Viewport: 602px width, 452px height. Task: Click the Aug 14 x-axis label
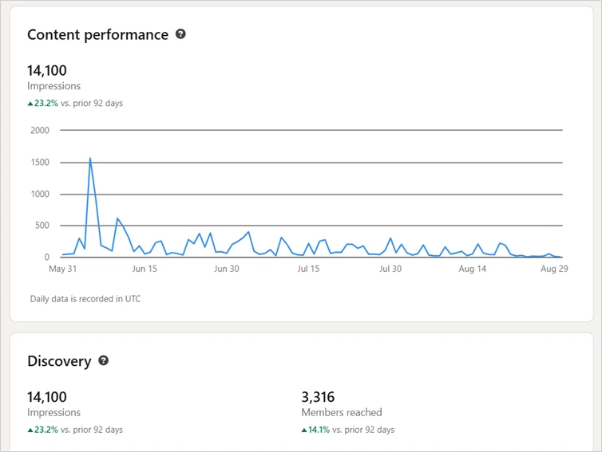(473, 269)
